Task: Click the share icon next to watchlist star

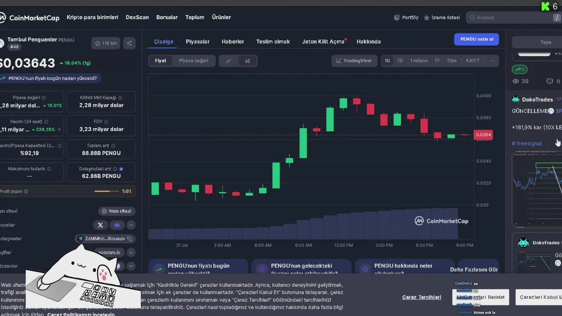Action: point(129,43)
